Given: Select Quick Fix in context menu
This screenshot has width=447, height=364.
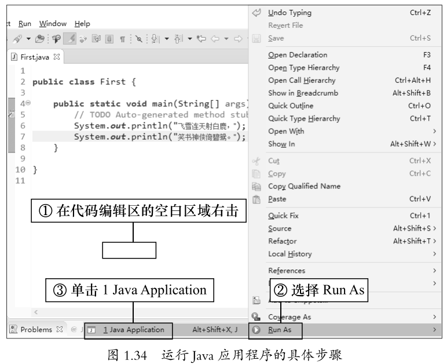Looking at the screenshot, I should 345,216.
